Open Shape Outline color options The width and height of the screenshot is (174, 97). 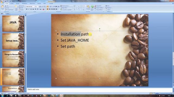(99, 8)
